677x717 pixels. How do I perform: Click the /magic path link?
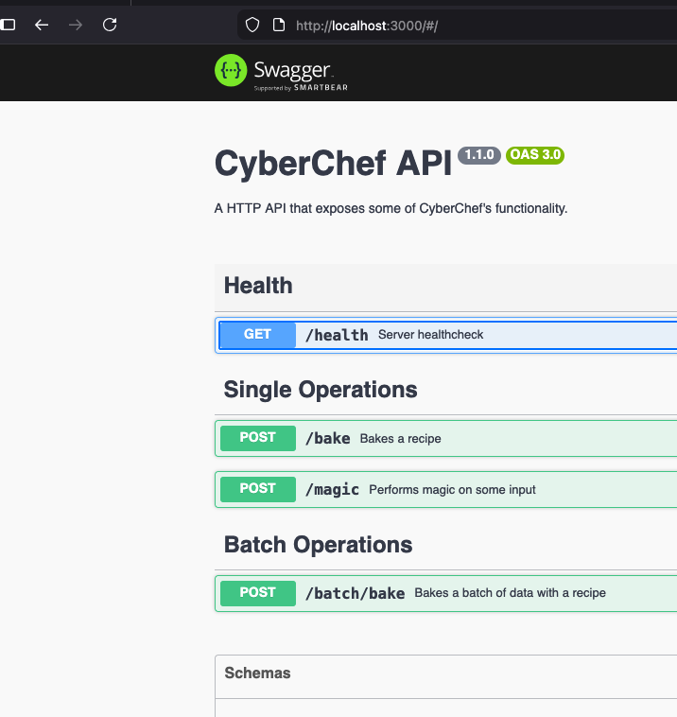[332, 490]
